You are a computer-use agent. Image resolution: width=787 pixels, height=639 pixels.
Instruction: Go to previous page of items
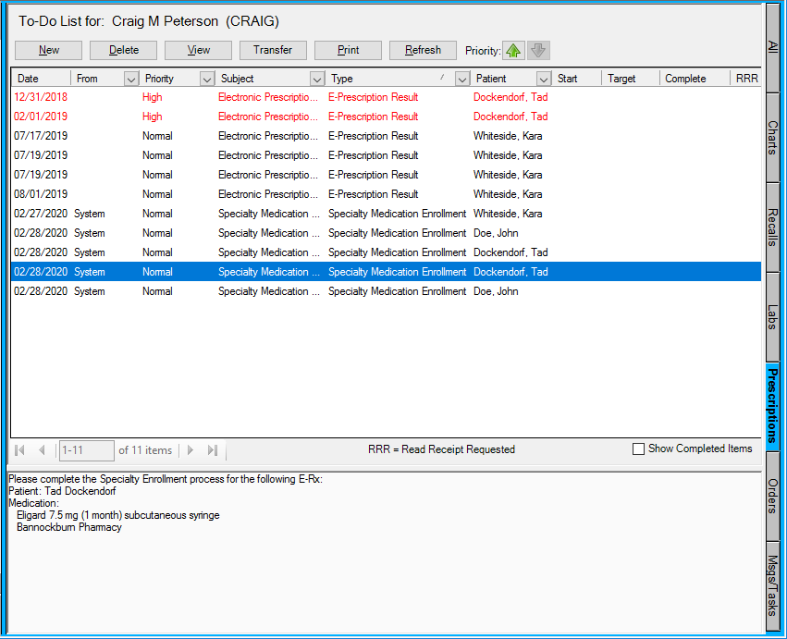coord(42,450)
